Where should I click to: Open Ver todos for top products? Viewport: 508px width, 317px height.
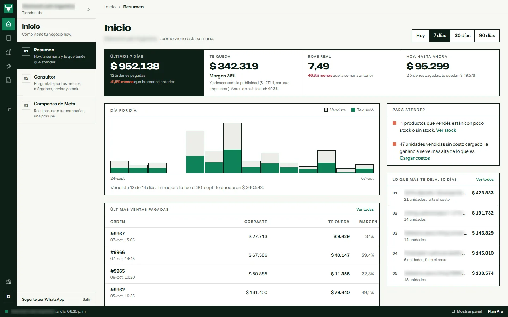485,179
